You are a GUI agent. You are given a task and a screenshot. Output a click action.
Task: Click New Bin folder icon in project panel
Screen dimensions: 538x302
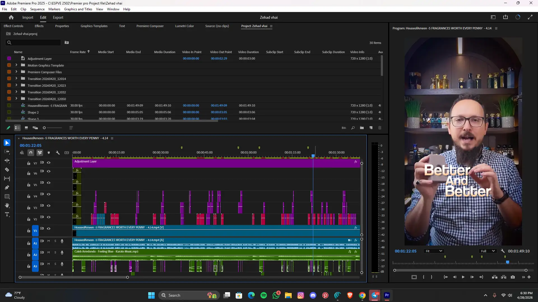tap(362, 128)
